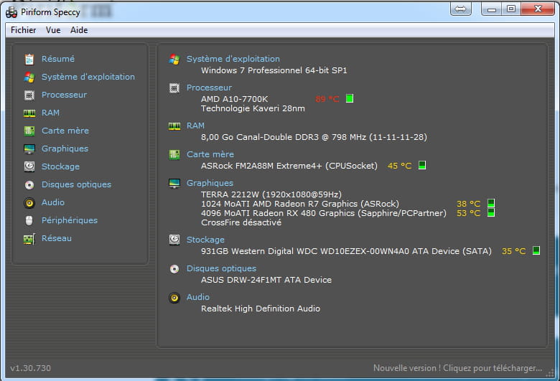
Task: Click the mouse icon beside Périphériques
Action: (x=29, y=221)
